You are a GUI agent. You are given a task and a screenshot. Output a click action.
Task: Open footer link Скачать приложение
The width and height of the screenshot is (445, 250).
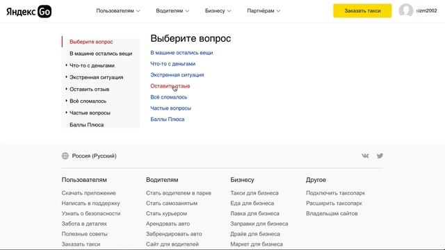[88, 193]
